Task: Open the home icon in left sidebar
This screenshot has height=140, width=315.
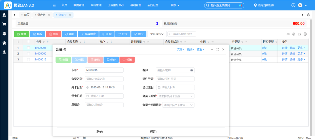Action: tap(4, 43)
